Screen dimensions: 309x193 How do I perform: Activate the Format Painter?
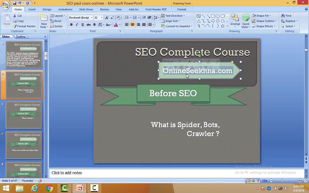24,26
